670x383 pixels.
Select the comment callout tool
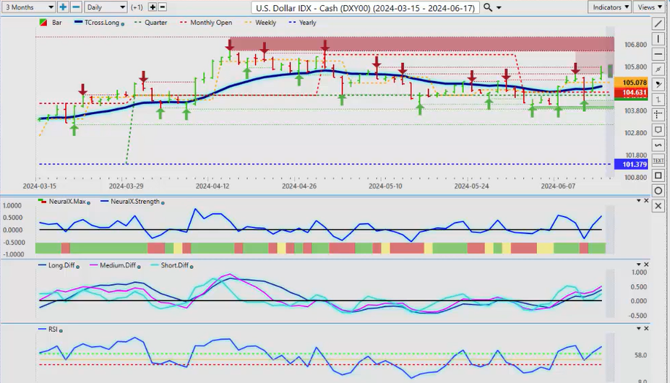tap(658, 129)
